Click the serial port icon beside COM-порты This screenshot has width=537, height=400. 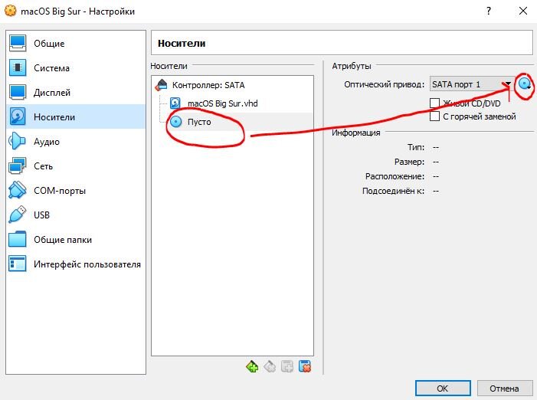coord(18,190)
